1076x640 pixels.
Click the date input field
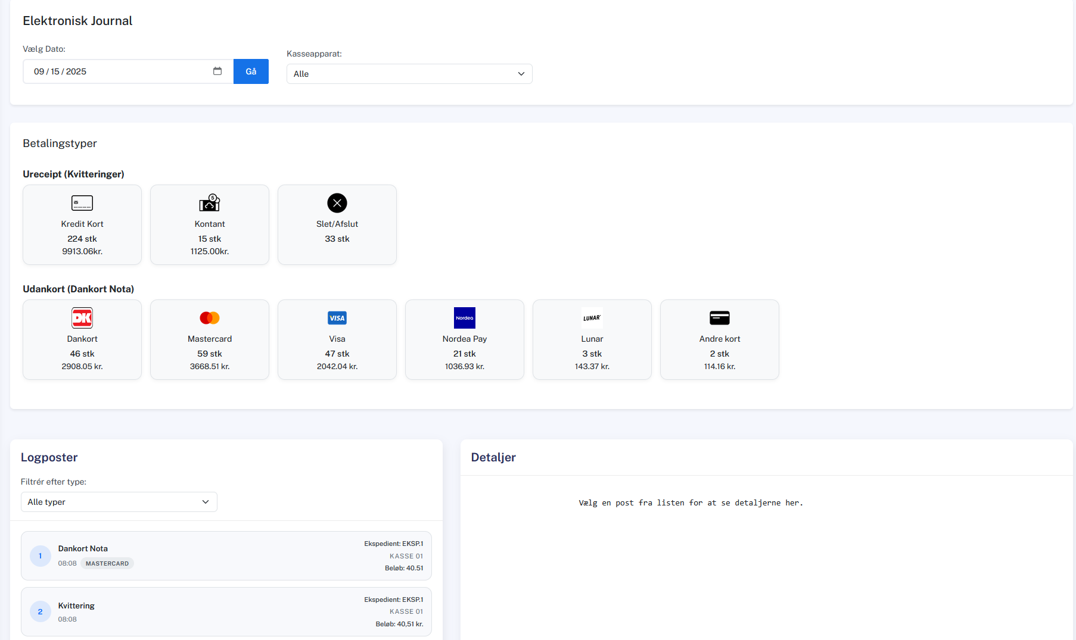(x=119, y=71)
